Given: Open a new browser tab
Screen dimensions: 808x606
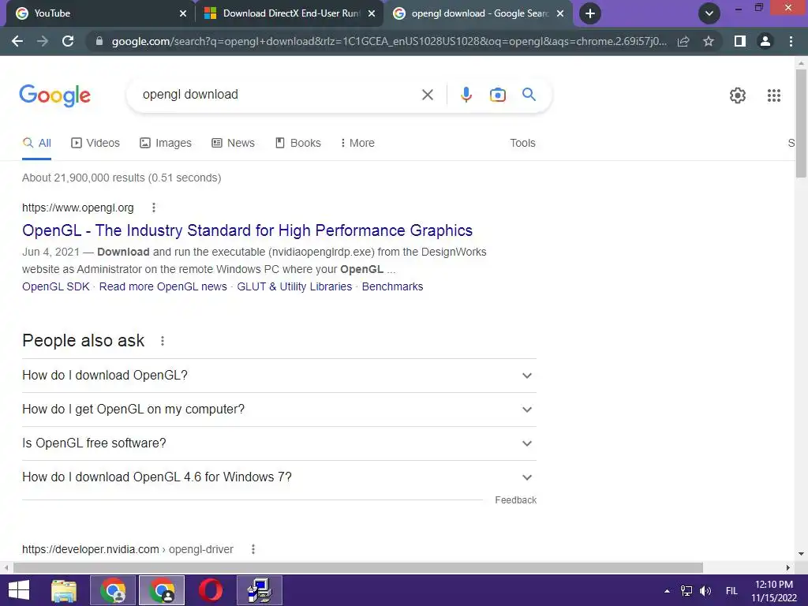Looking at the screenshot, I should (x=590, y=13).
